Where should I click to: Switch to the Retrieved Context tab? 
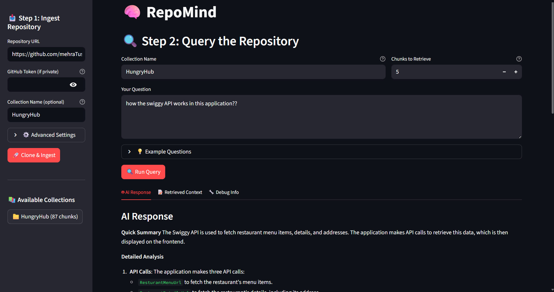click(180, 192)
